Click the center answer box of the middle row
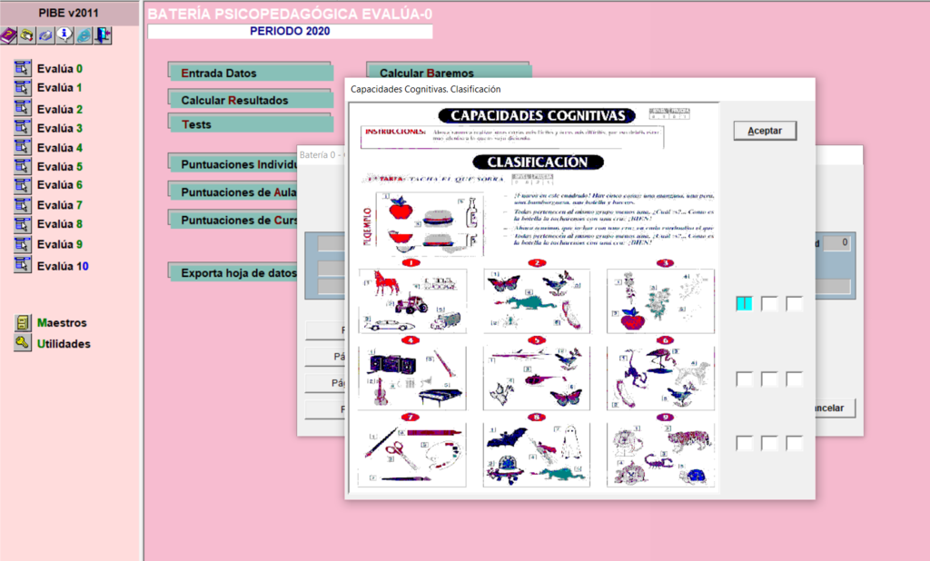The image size is (930, 561). pos(768,379)
